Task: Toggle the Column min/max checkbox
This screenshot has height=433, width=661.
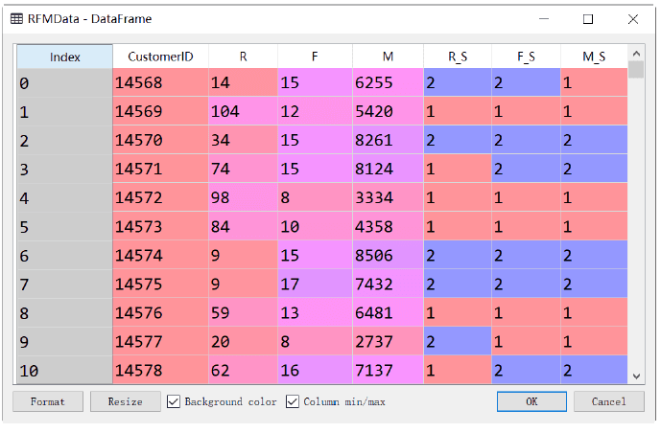Action: point(294,401)
